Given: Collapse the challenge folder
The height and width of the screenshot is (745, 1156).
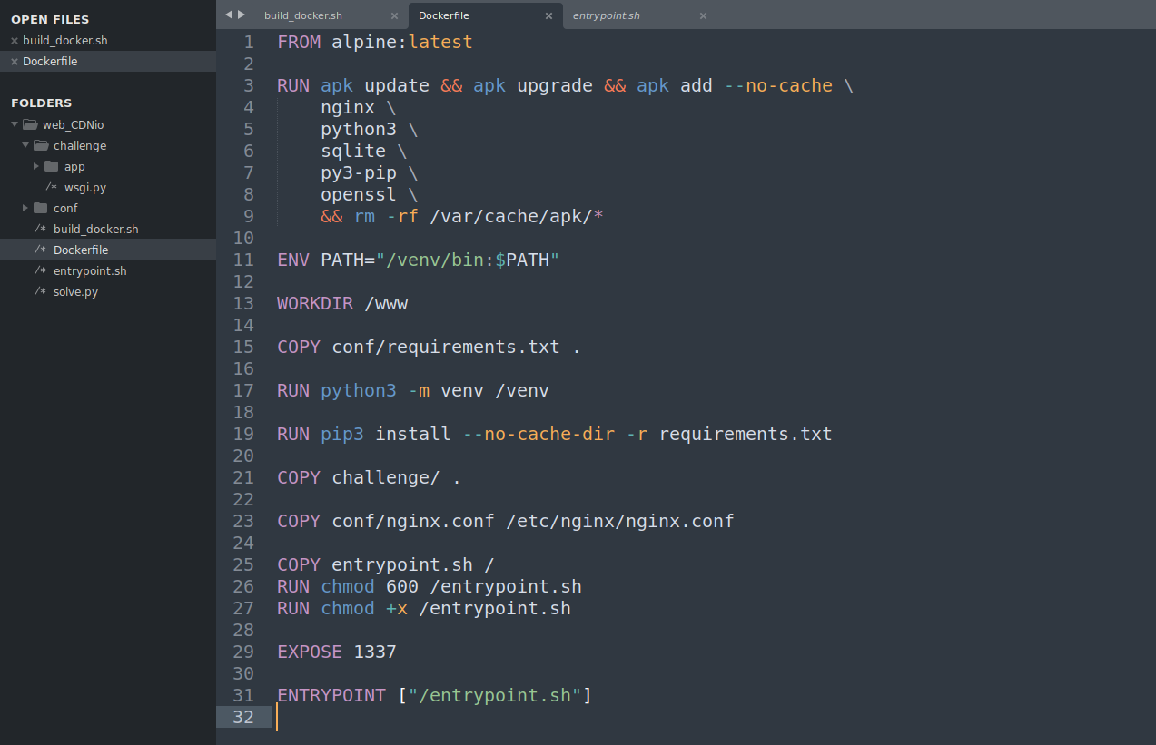Looking at the screenshot, I should (26, 146).
